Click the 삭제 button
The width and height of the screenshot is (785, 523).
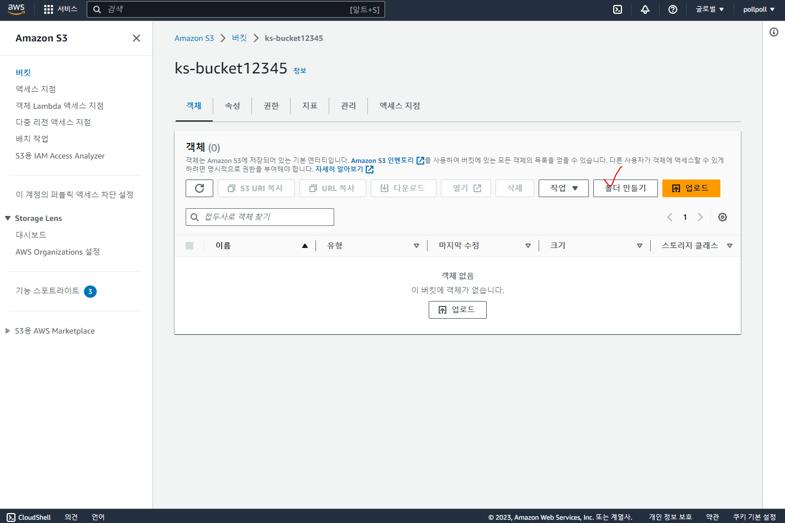click(x=515, y=188)
